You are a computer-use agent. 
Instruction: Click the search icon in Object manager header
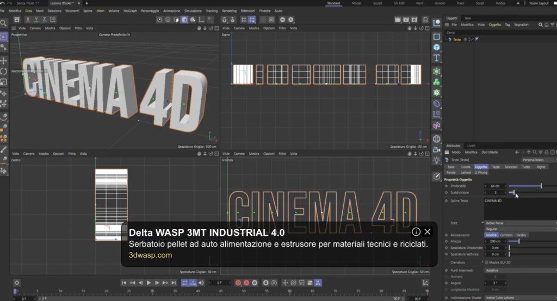point(541,25)
